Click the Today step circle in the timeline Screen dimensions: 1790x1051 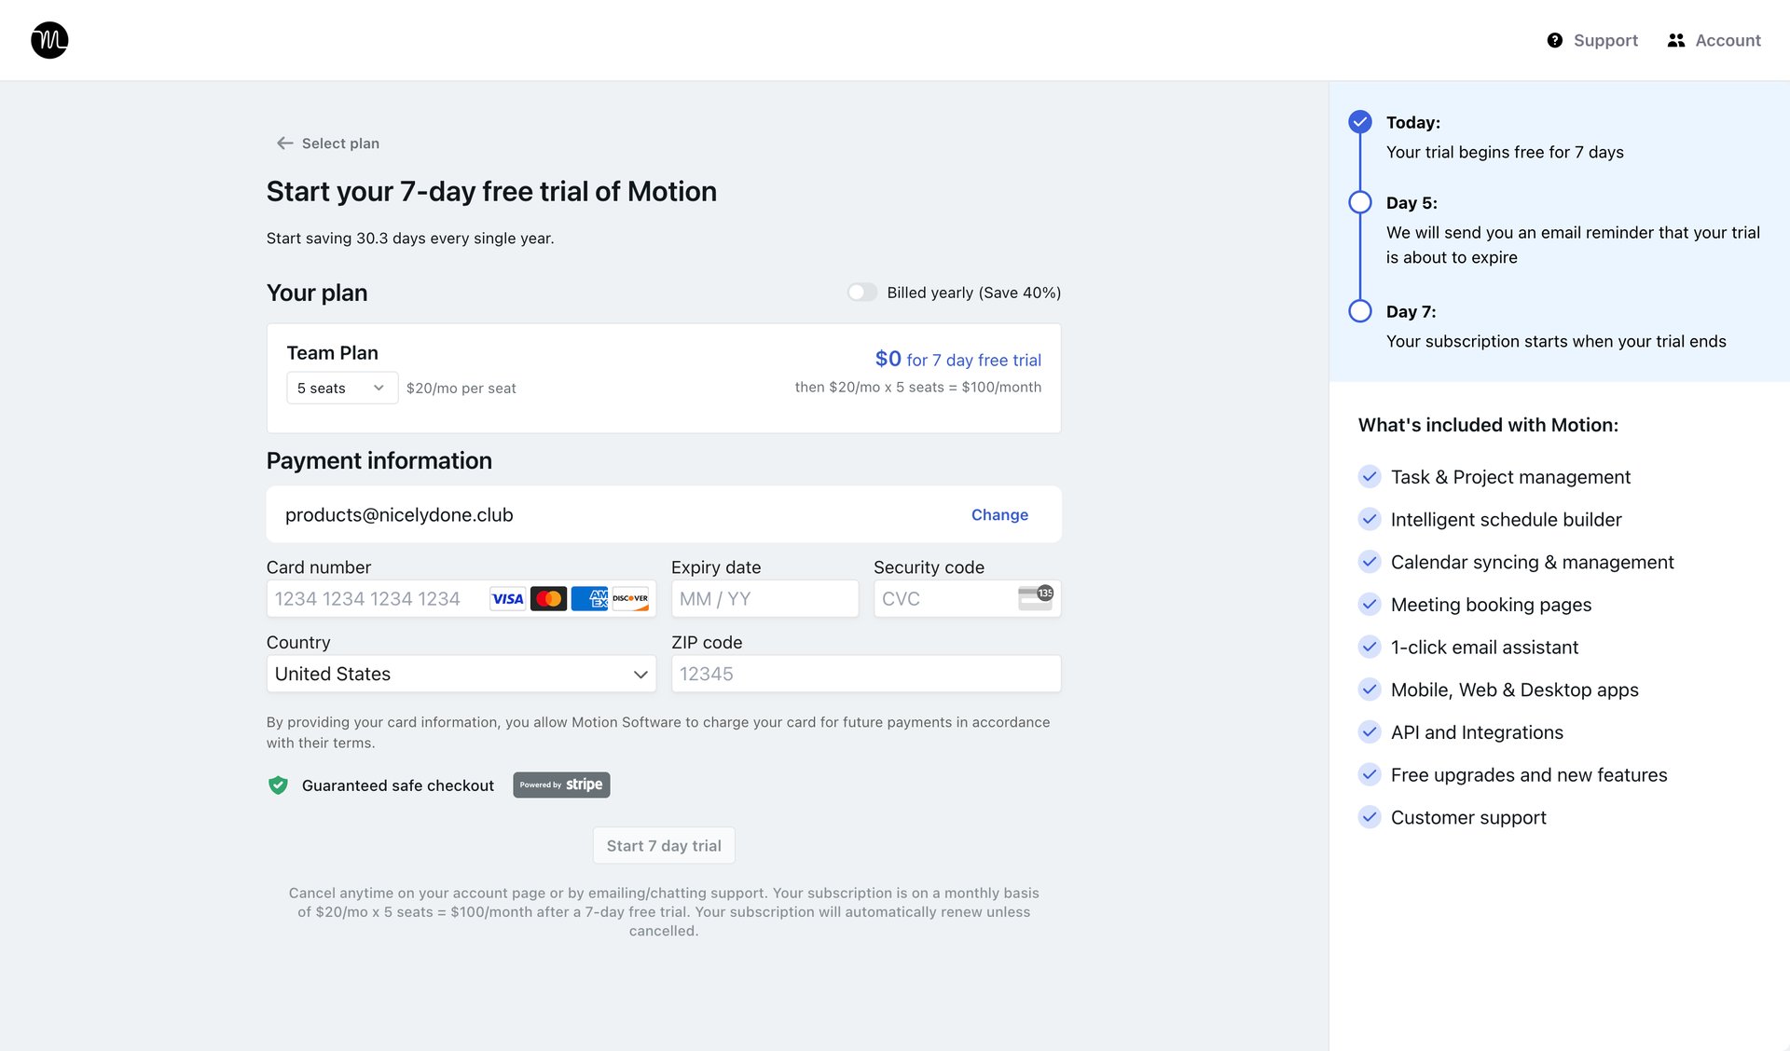point(1359,121)
